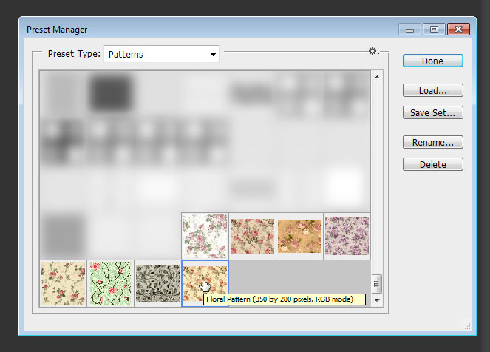Maximize the Preset Manager window
The height and width of the screenshot is (352, 490).
[x=434, y=30]
